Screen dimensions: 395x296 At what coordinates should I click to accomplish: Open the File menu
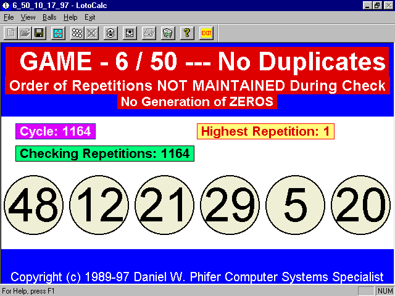[9, 17]
